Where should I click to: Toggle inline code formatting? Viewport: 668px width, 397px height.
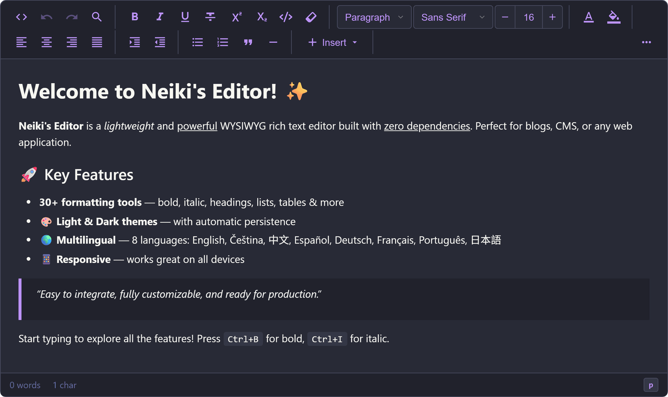click(x=286, y=17)
